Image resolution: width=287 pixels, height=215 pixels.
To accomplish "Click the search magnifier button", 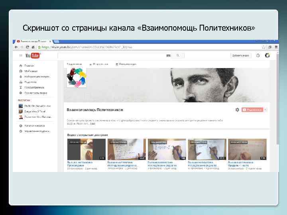I will (178, 55).
